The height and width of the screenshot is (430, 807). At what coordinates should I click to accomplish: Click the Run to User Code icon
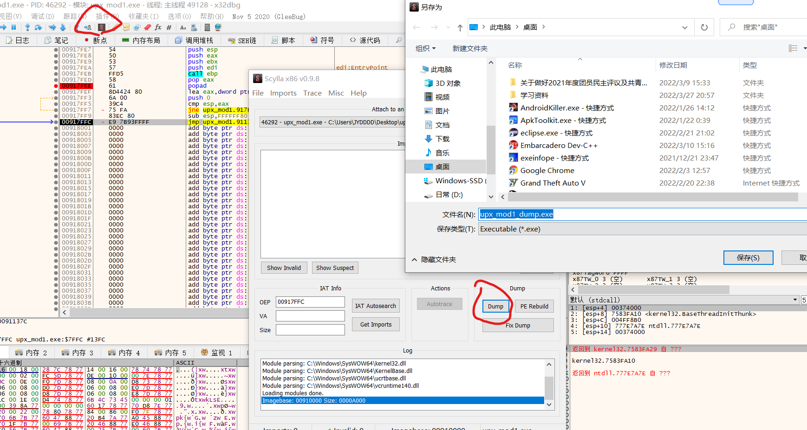(x=87, y=27)
